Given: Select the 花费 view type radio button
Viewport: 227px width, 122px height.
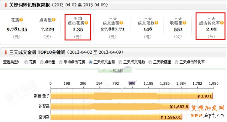Looking at the screenshot, I should point(26,62).
